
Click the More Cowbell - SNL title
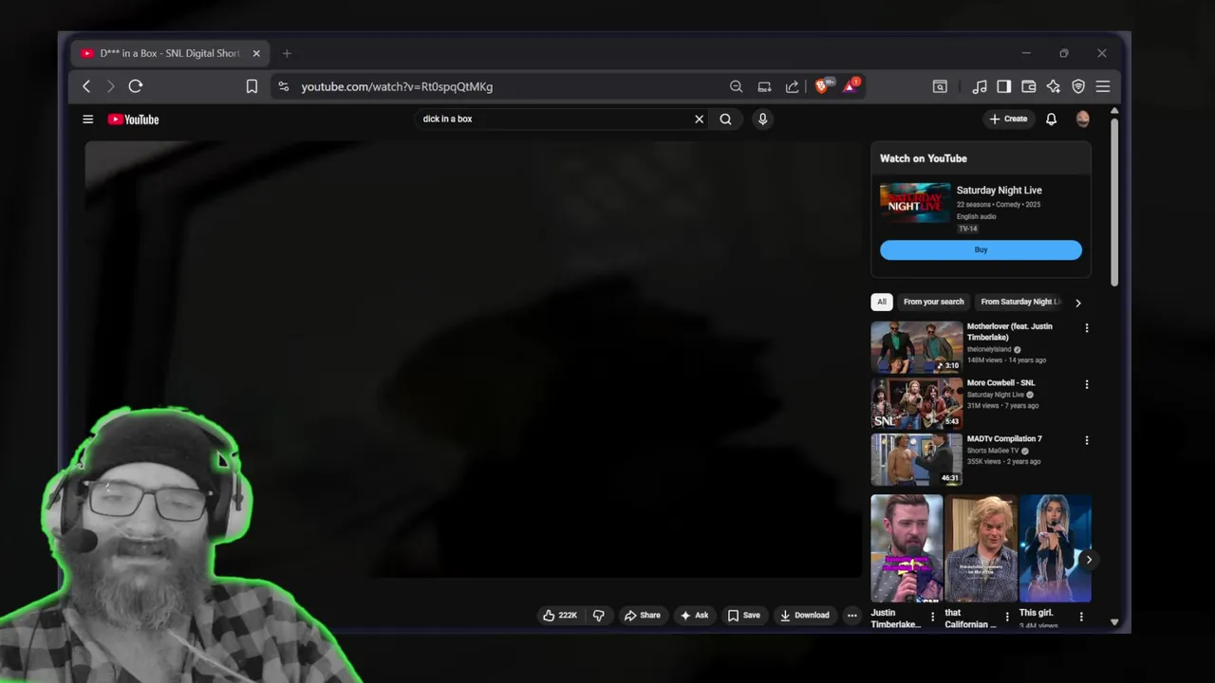[1000, 383]
